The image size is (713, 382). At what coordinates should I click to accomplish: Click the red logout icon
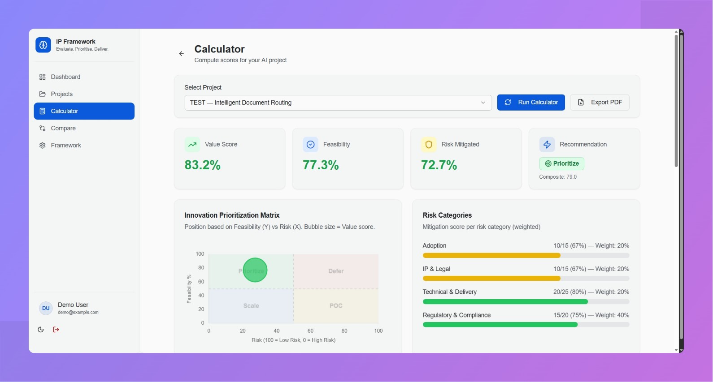pos(56,330)
